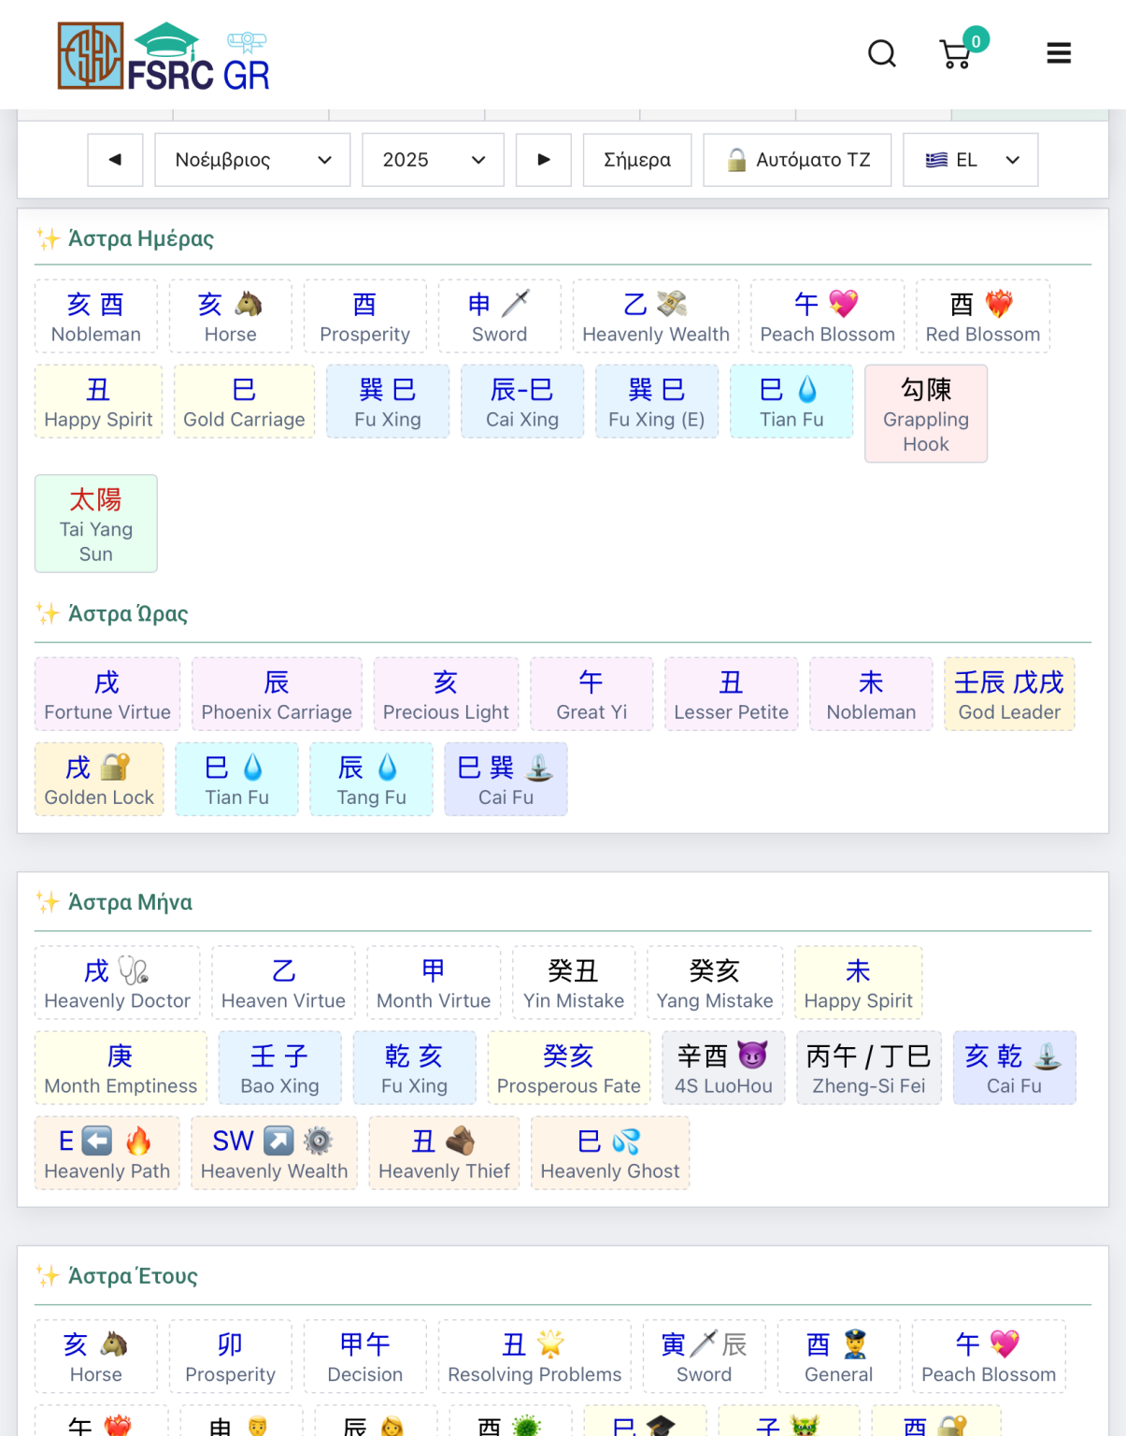Expand the 2025 year dropdown
This screenshot has height=1436, width=1126.
click(x=433, y=160)
